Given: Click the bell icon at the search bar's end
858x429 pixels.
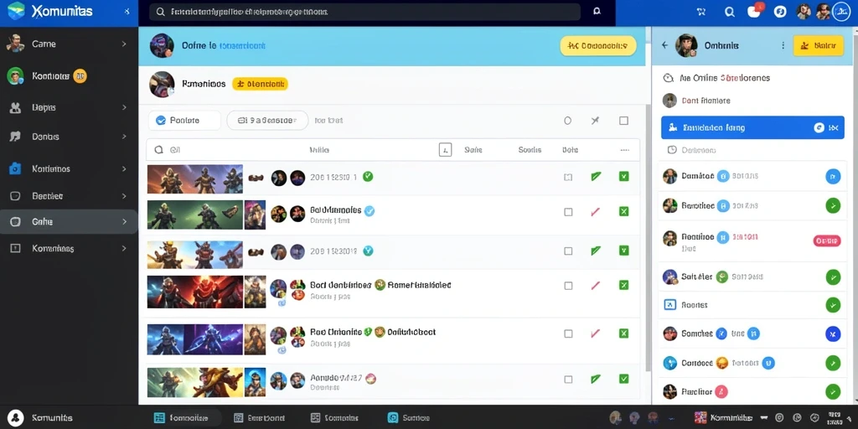Looking at the screenshot, I should (597, 12).
